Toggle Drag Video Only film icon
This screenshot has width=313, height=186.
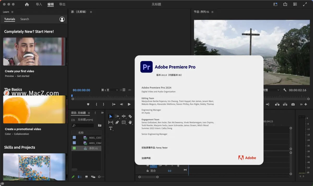point(123,90)
